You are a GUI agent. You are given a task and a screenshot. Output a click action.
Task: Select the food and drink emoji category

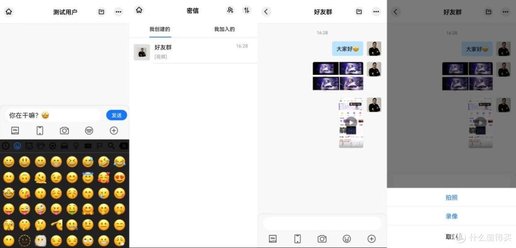click(41, 146)
